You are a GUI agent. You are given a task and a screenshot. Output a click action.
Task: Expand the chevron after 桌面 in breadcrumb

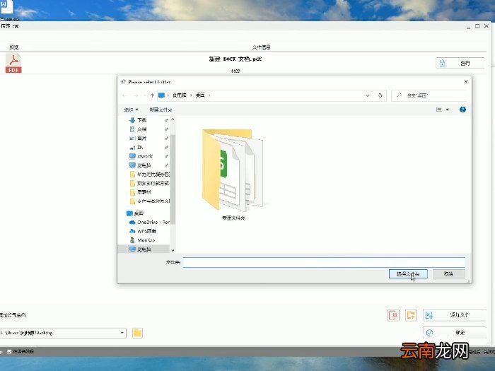pos(209,95)
